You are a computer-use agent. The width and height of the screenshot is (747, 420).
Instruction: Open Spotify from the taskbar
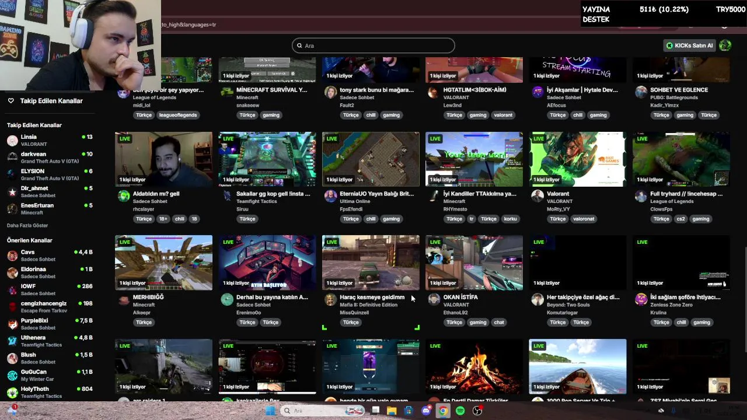460,411
